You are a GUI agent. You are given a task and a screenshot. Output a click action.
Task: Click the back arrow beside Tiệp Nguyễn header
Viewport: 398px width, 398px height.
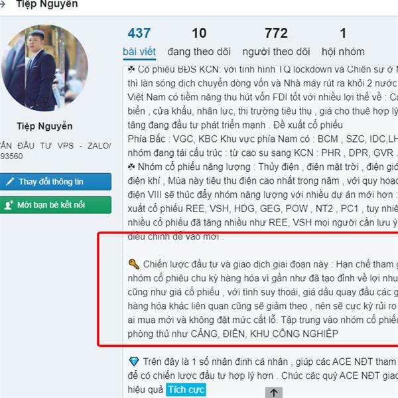(2, 4)
